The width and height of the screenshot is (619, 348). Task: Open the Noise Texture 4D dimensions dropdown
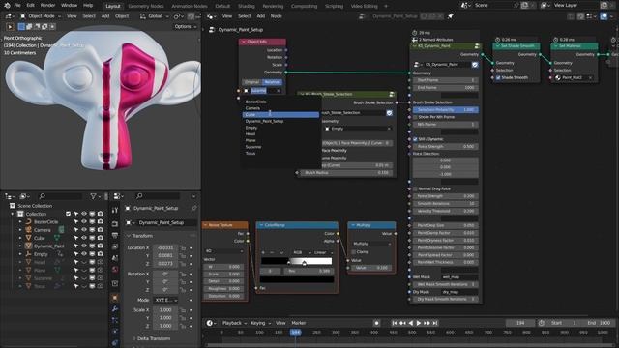coord(224,251)
